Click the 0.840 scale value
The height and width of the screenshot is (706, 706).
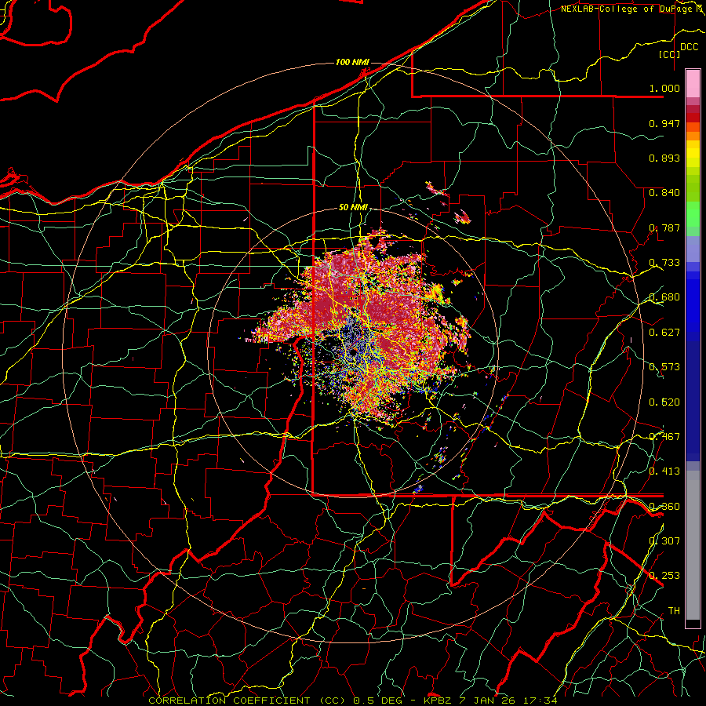[664, 193]
